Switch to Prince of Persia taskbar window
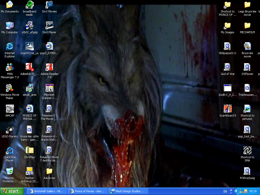The width and height of the screenshot is (260, 195). 88,191
